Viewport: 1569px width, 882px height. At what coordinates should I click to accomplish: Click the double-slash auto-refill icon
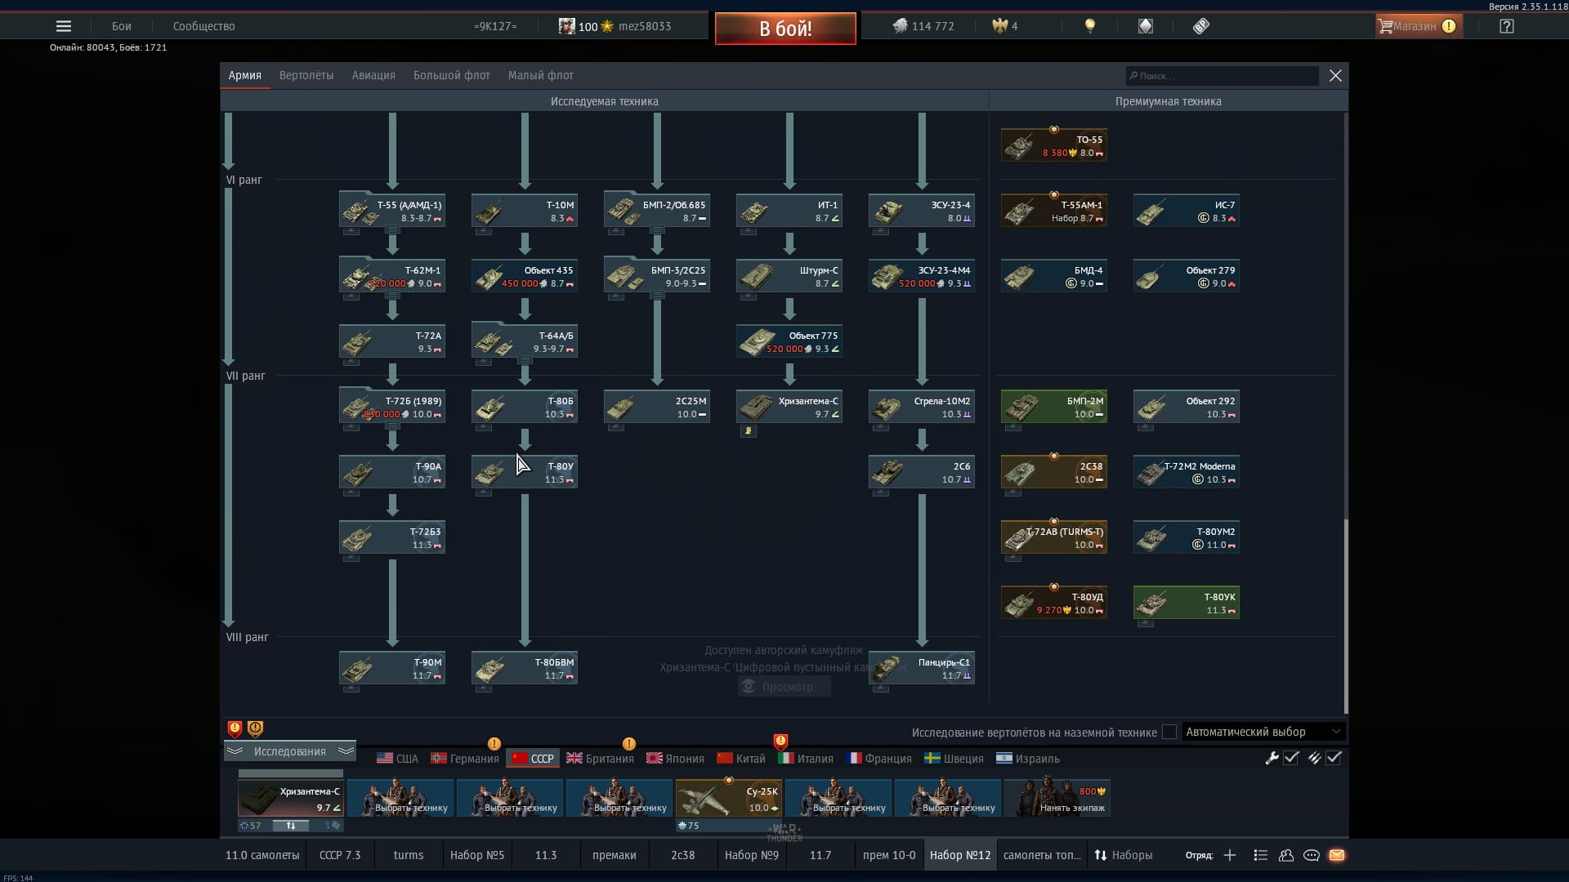pyautogui.click(x=1314, y=758)
